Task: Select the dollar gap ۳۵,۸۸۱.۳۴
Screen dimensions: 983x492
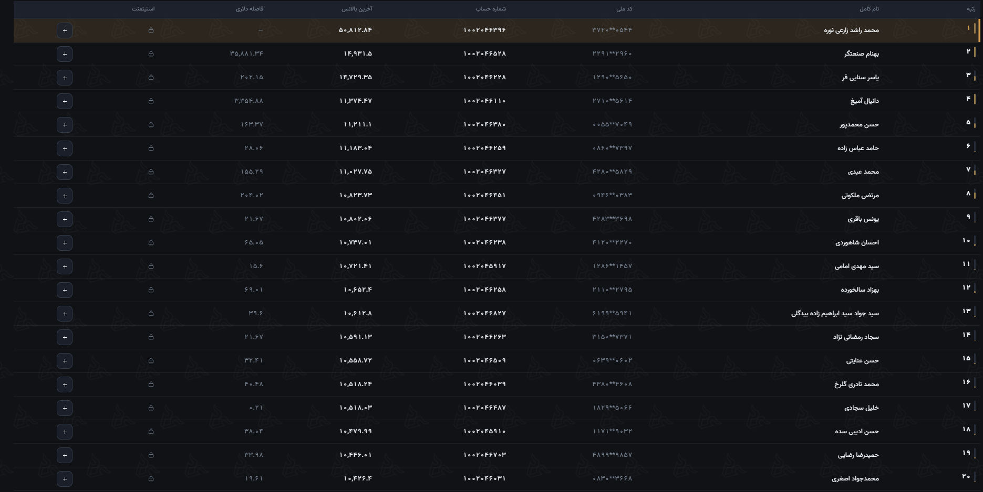Action: pos(246,54)
